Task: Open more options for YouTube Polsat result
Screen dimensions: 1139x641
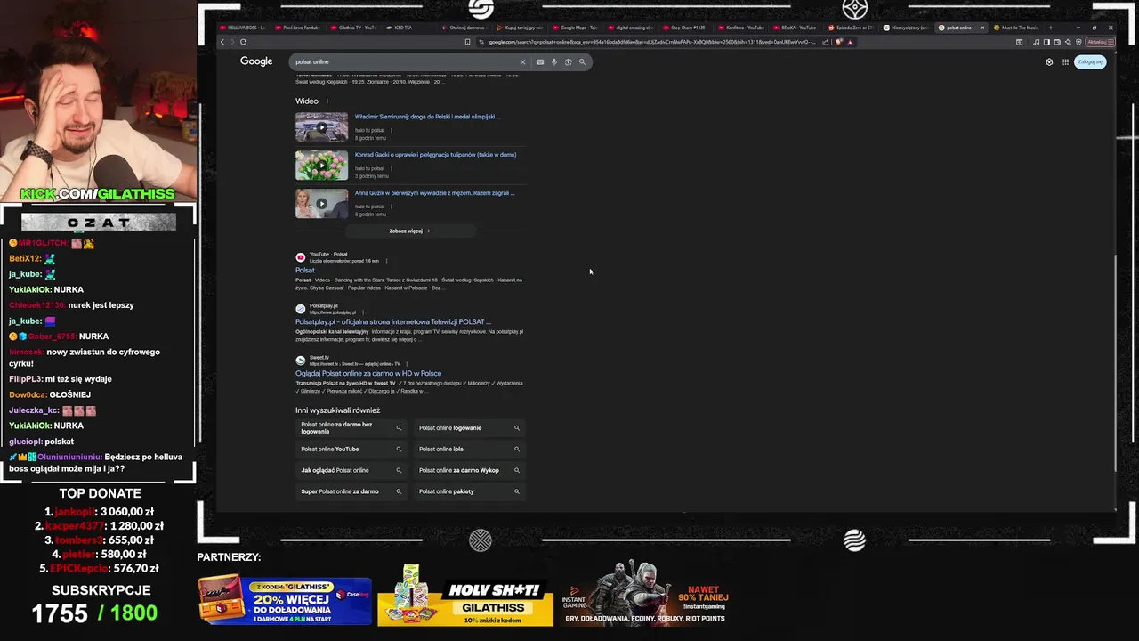Action: tap(386, 260)
